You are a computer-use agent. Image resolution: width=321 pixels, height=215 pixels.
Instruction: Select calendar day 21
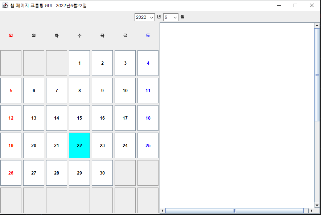coord(57,145)
